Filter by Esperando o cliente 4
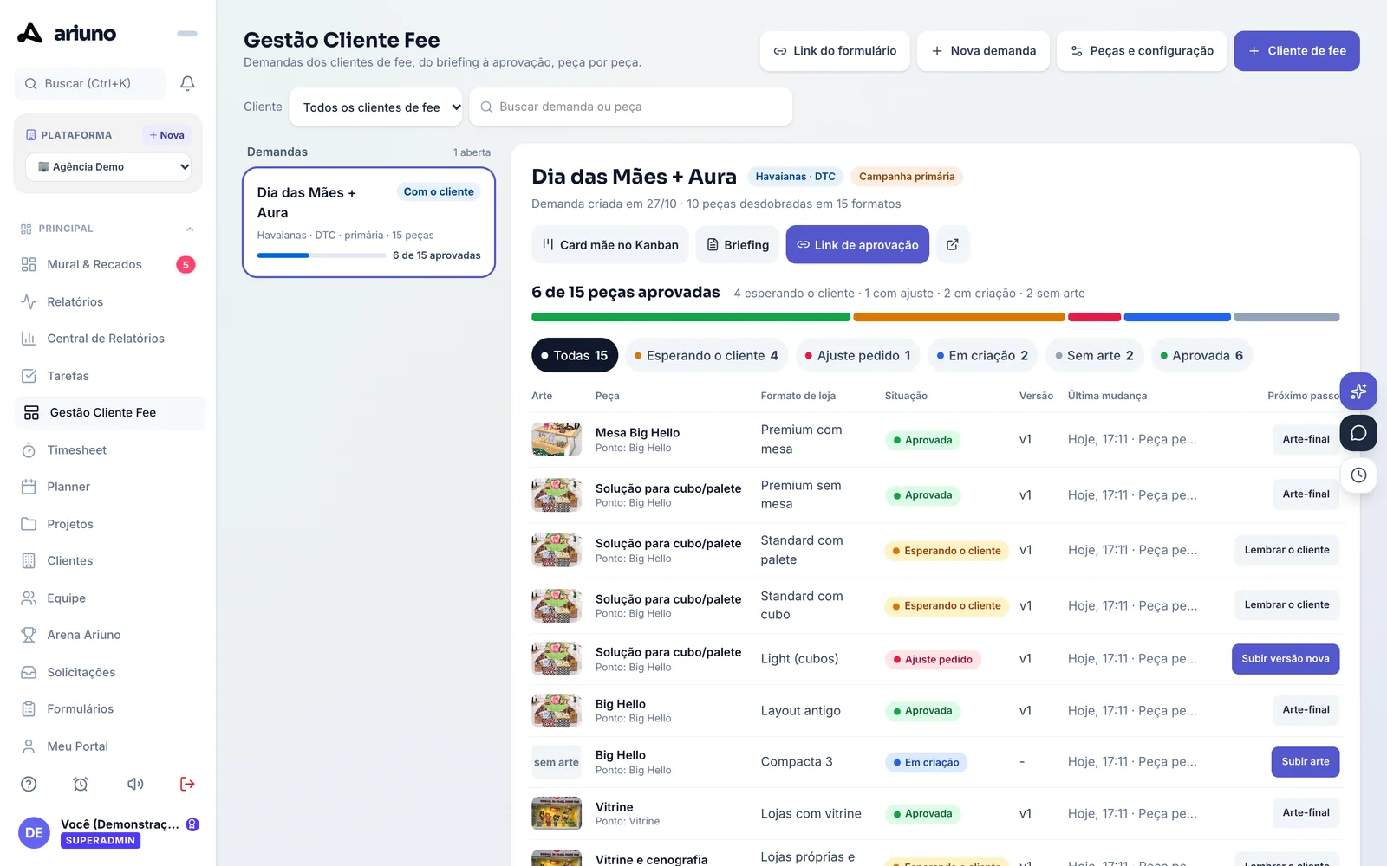Viewport: 1387px width, 866px height. (x=707, y=355)
